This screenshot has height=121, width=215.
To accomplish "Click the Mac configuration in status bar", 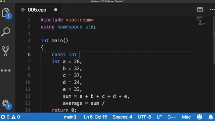I will pos(186,117).
